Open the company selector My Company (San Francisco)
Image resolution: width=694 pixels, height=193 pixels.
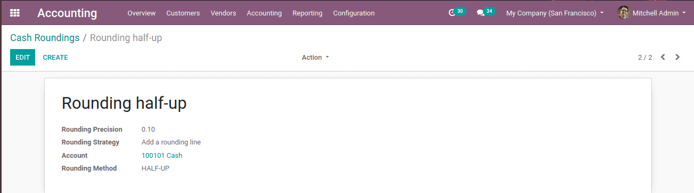(x=555, y=13)
